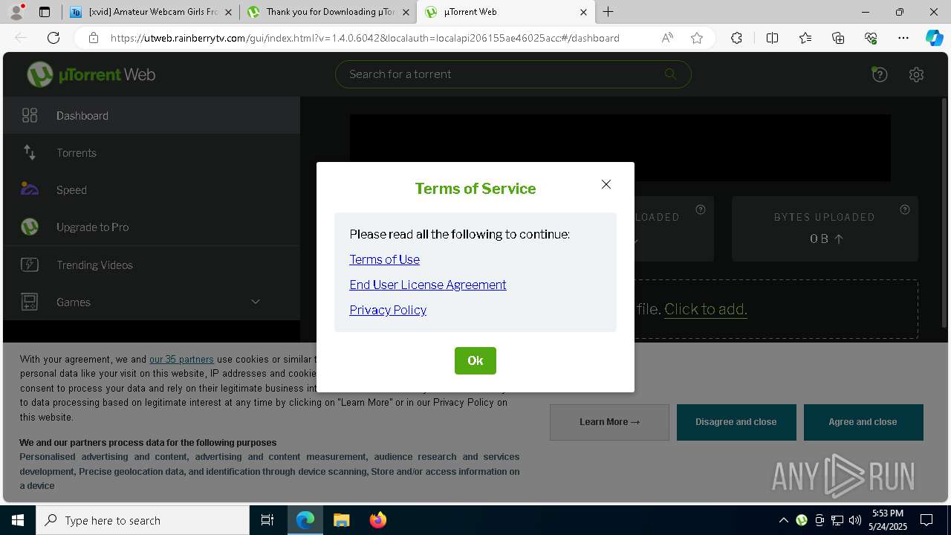Open the browser Extensions icon
The width and height of the screenshot is (951, 535).
tap(736, 38)
